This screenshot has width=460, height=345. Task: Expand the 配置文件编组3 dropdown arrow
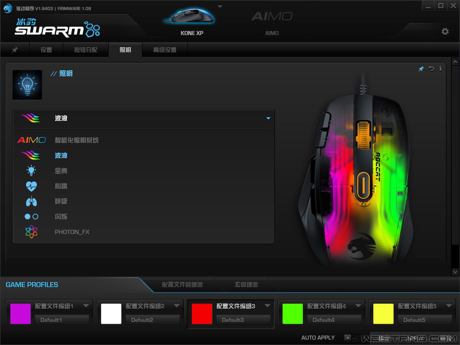268,306
